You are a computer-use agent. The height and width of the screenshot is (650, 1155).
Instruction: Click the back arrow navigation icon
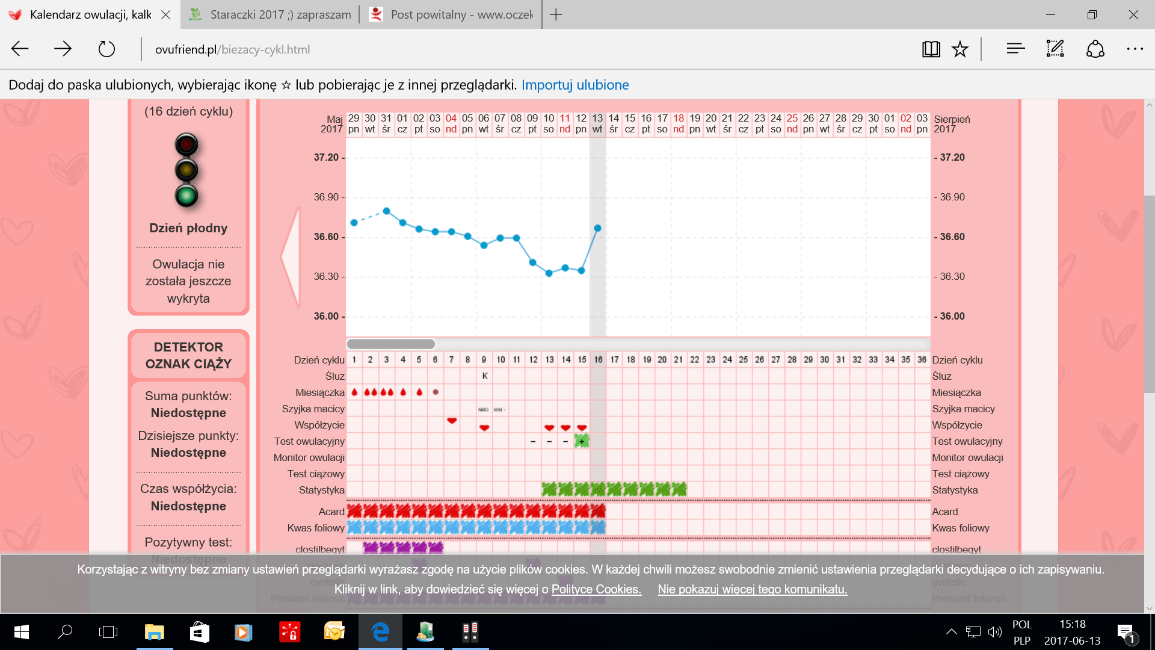click(x=20, y=49)
